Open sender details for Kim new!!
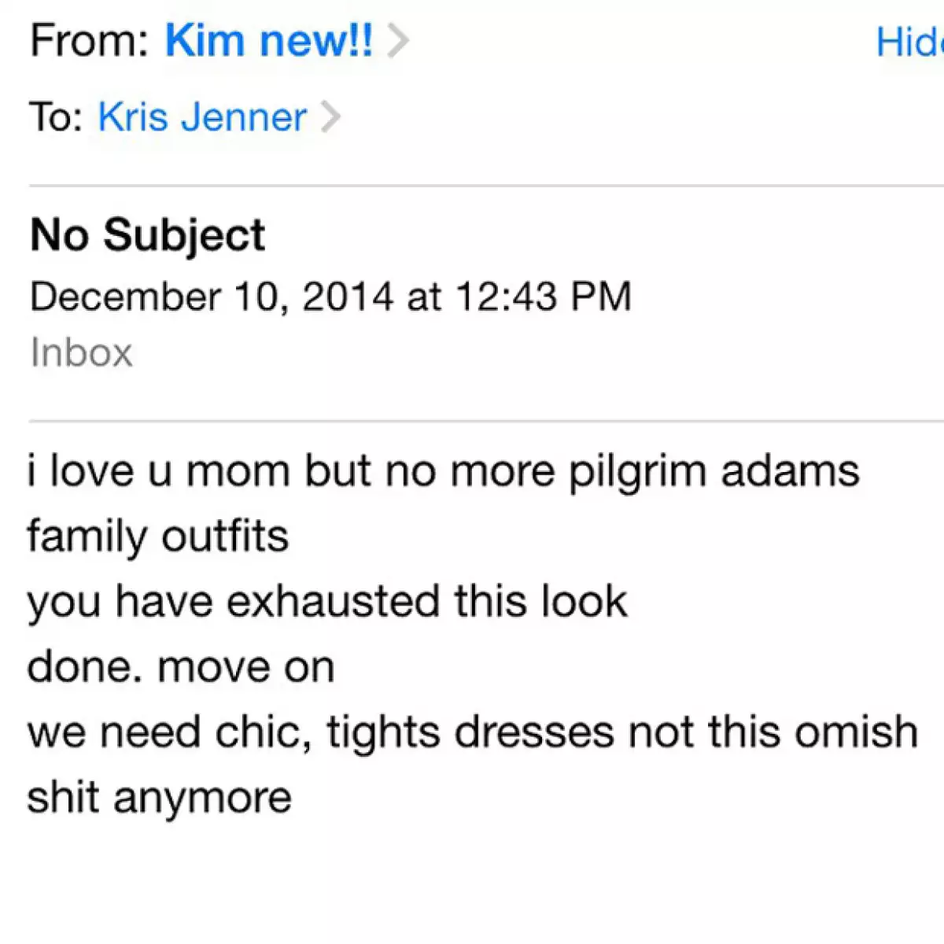Viewport: 944px width, 944px height. pos(267,39)
